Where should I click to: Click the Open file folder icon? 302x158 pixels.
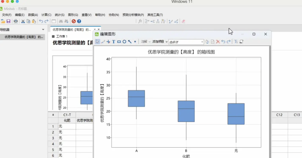(3, 21)
